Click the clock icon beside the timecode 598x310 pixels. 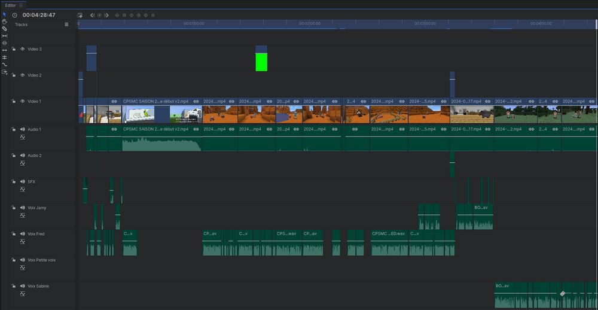(x=14, y=16)
